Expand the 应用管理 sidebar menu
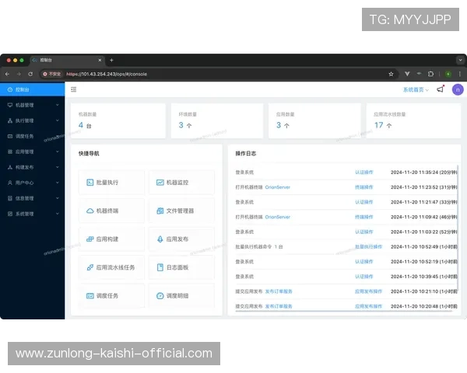 (x=32, y=152)
